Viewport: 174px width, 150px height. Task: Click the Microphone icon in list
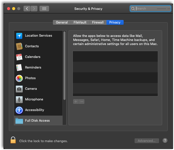(x=19, y=99)
